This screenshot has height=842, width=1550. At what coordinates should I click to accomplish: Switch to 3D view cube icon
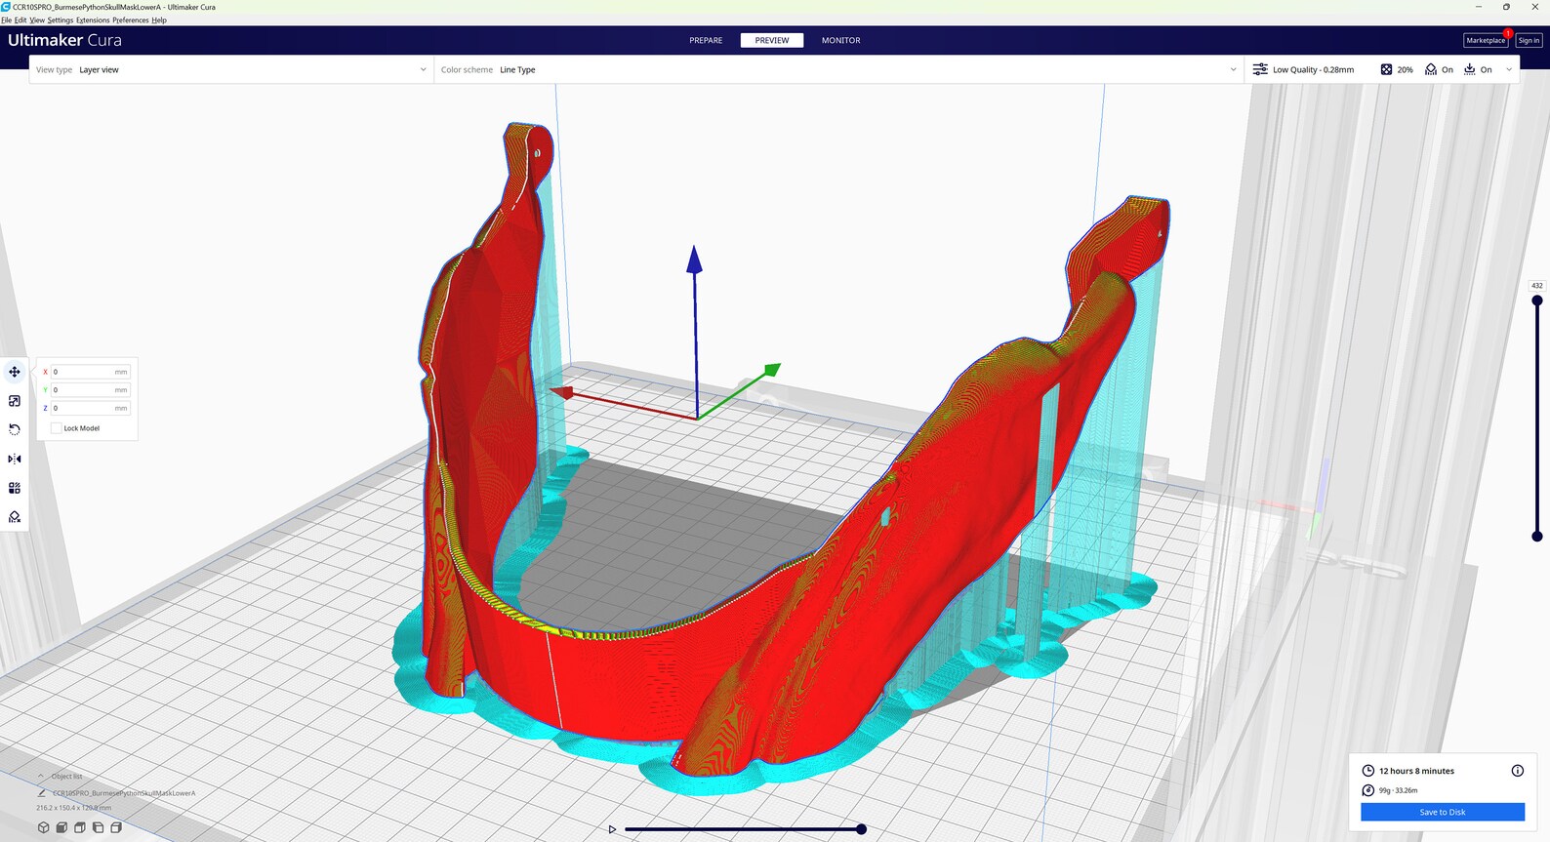pyautogui.click(x=44, y=827)
